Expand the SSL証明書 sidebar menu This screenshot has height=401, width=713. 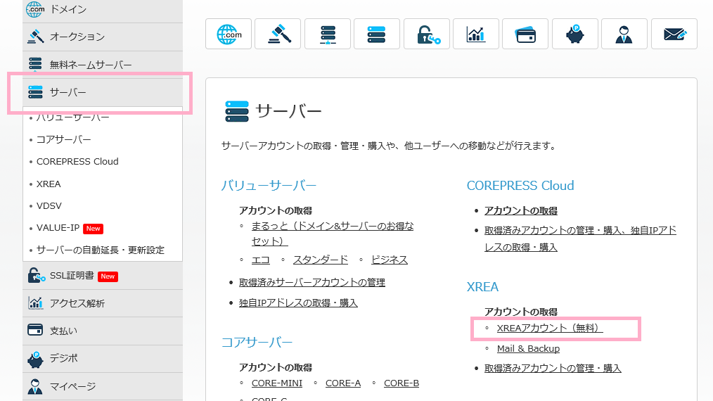(102, 276)
